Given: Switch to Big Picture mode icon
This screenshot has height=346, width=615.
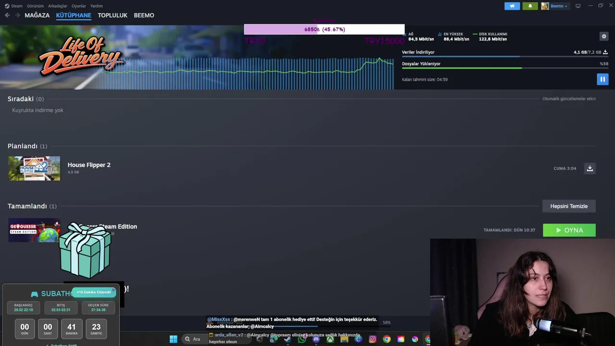Looking at the screenshot, I should 578,6.
